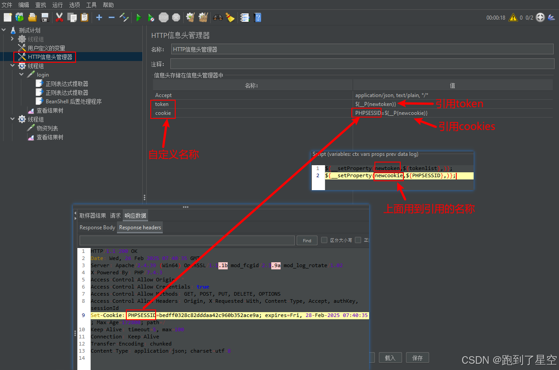Image resolution: width=559 pixels, height=370 pixels.
Task: Click the Reset Search yellow broom icon
Action: (x=230, y=17)
